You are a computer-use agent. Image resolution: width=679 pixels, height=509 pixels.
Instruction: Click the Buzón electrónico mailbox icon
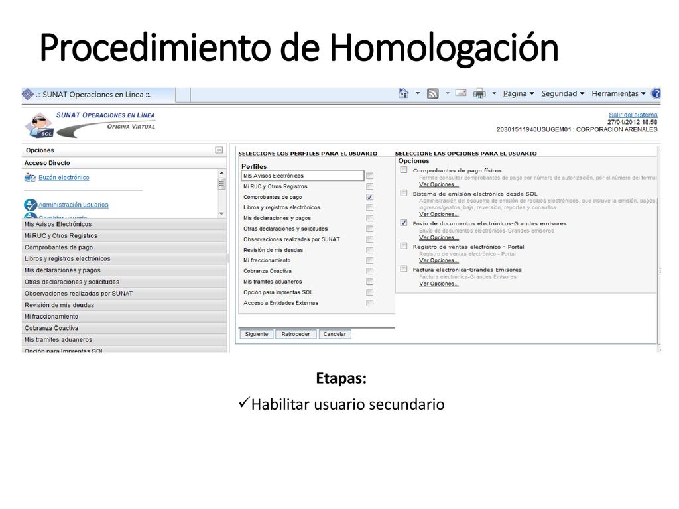pyautogui.click(x=30, y=178)
